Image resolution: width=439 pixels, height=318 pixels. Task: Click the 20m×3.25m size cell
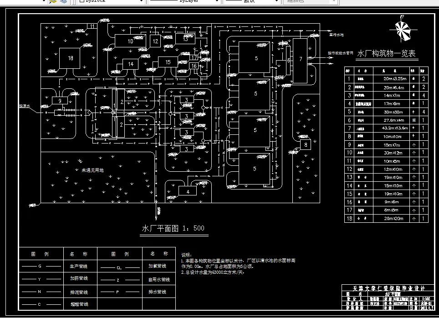pyautogui.click(x=391, y=79)
